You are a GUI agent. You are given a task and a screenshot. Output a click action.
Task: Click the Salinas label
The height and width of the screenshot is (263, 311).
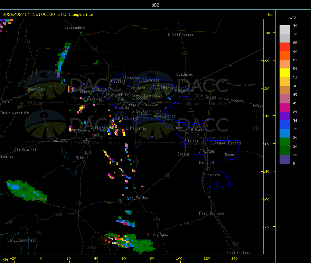point(60,140)
